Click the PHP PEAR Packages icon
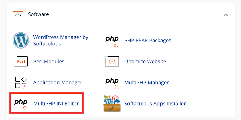 [112, 41]
